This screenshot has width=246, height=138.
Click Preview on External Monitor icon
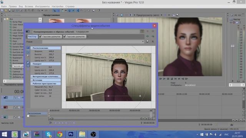121,15
